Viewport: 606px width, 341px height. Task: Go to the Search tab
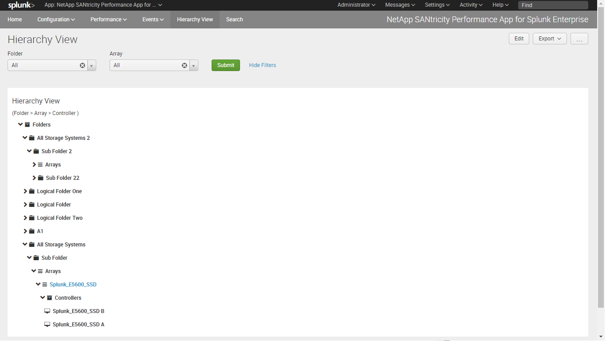pyautogui.click(x=234, y=20)
